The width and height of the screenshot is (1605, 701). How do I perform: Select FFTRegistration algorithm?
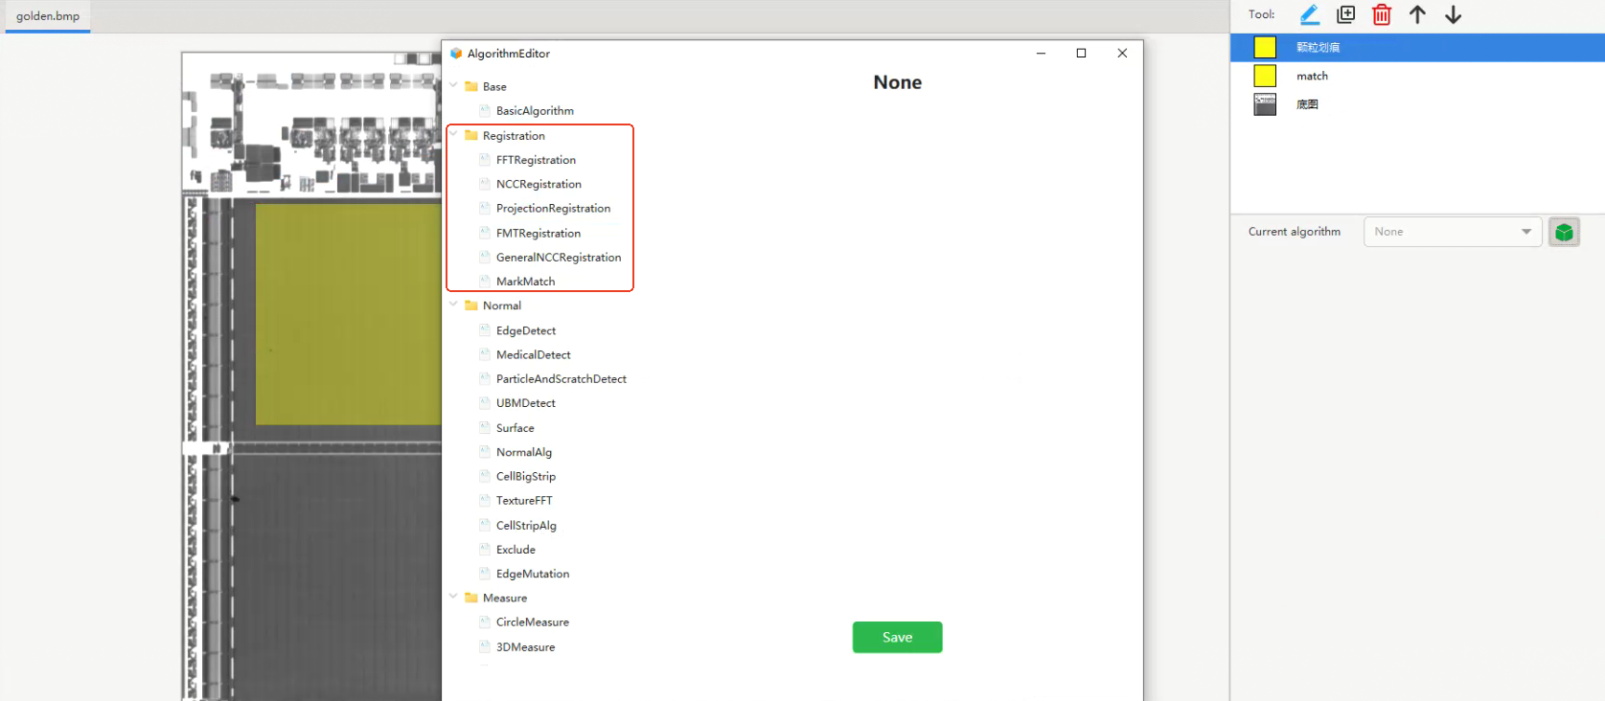coord(536,160)
